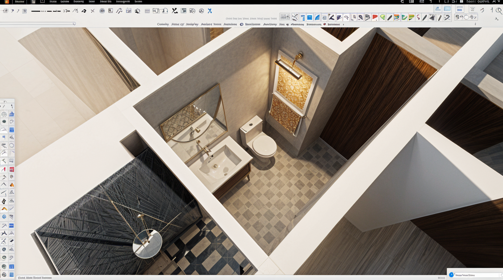Select the blue-circle radio option in options bar
Viewport: 503px width, 280px height.
coord(241,24)
